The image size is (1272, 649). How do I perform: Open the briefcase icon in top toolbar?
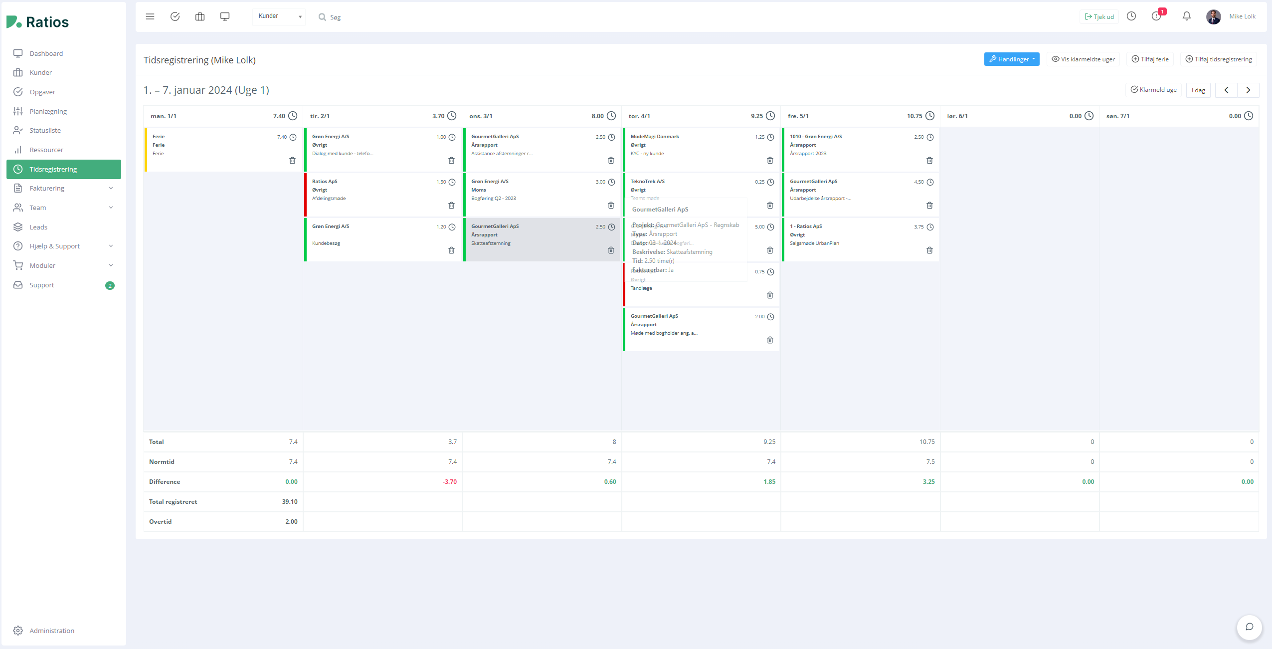[x=200, y=16]
